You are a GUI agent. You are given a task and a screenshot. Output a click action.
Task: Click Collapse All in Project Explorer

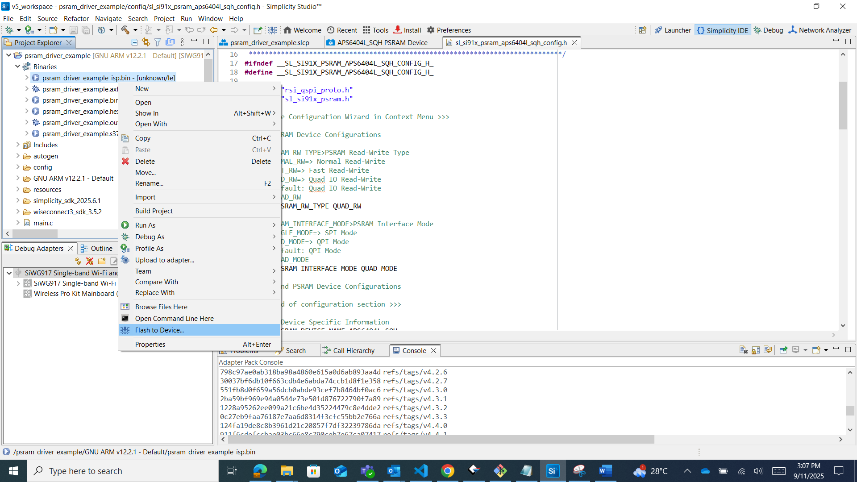coord(134,42)
